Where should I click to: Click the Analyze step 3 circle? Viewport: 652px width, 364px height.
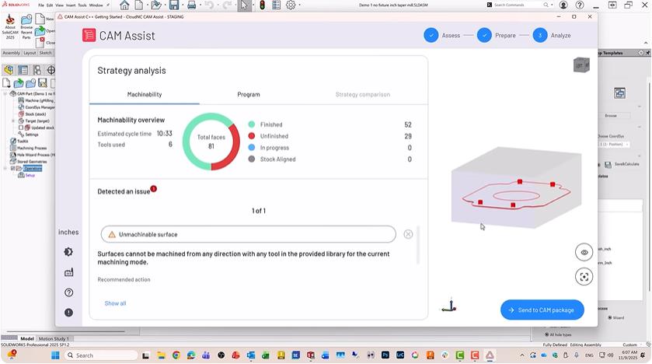[x=540, y=35]
